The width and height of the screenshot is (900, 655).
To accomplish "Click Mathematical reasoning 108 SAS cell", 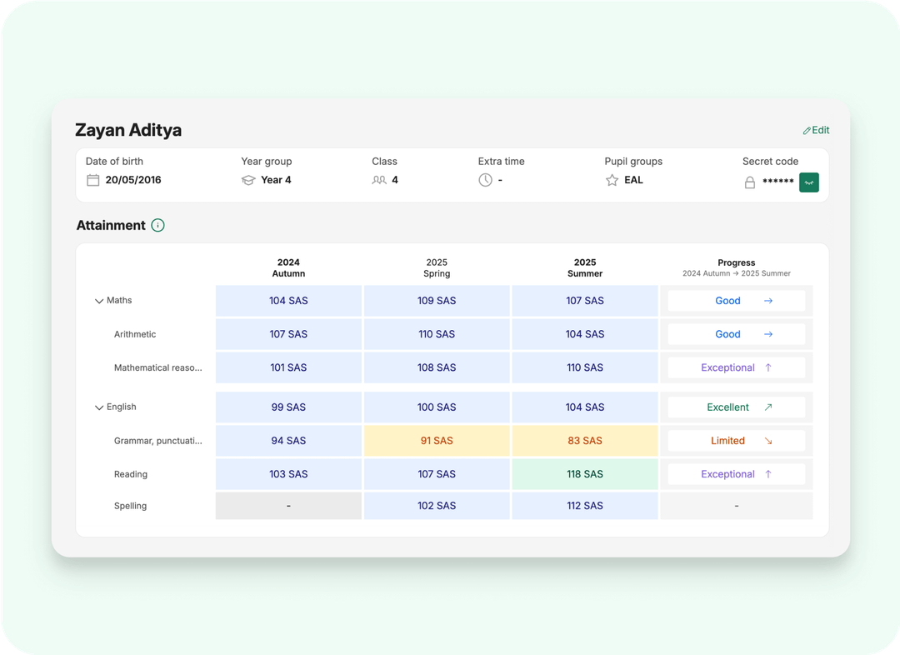I will point(437,367).
